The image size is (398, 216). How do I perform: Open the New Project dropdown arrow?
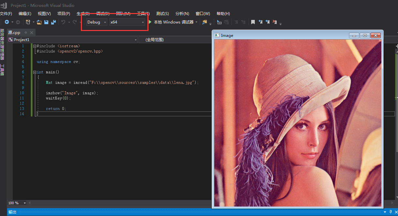[x=33, y=22]
